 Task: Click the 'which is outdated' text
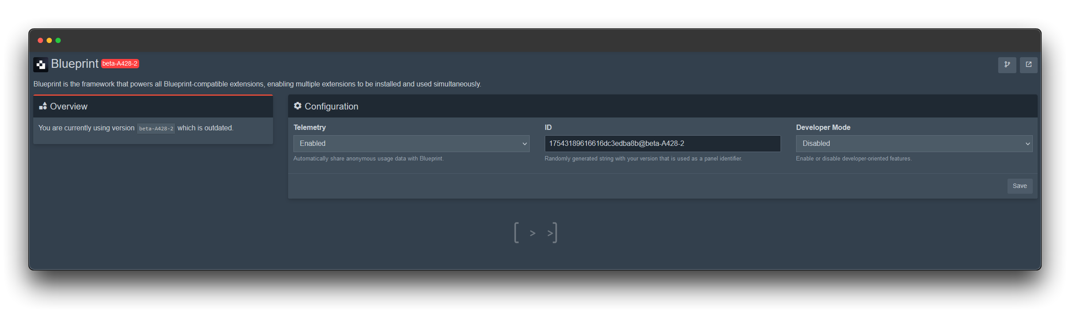coord(205,128)
